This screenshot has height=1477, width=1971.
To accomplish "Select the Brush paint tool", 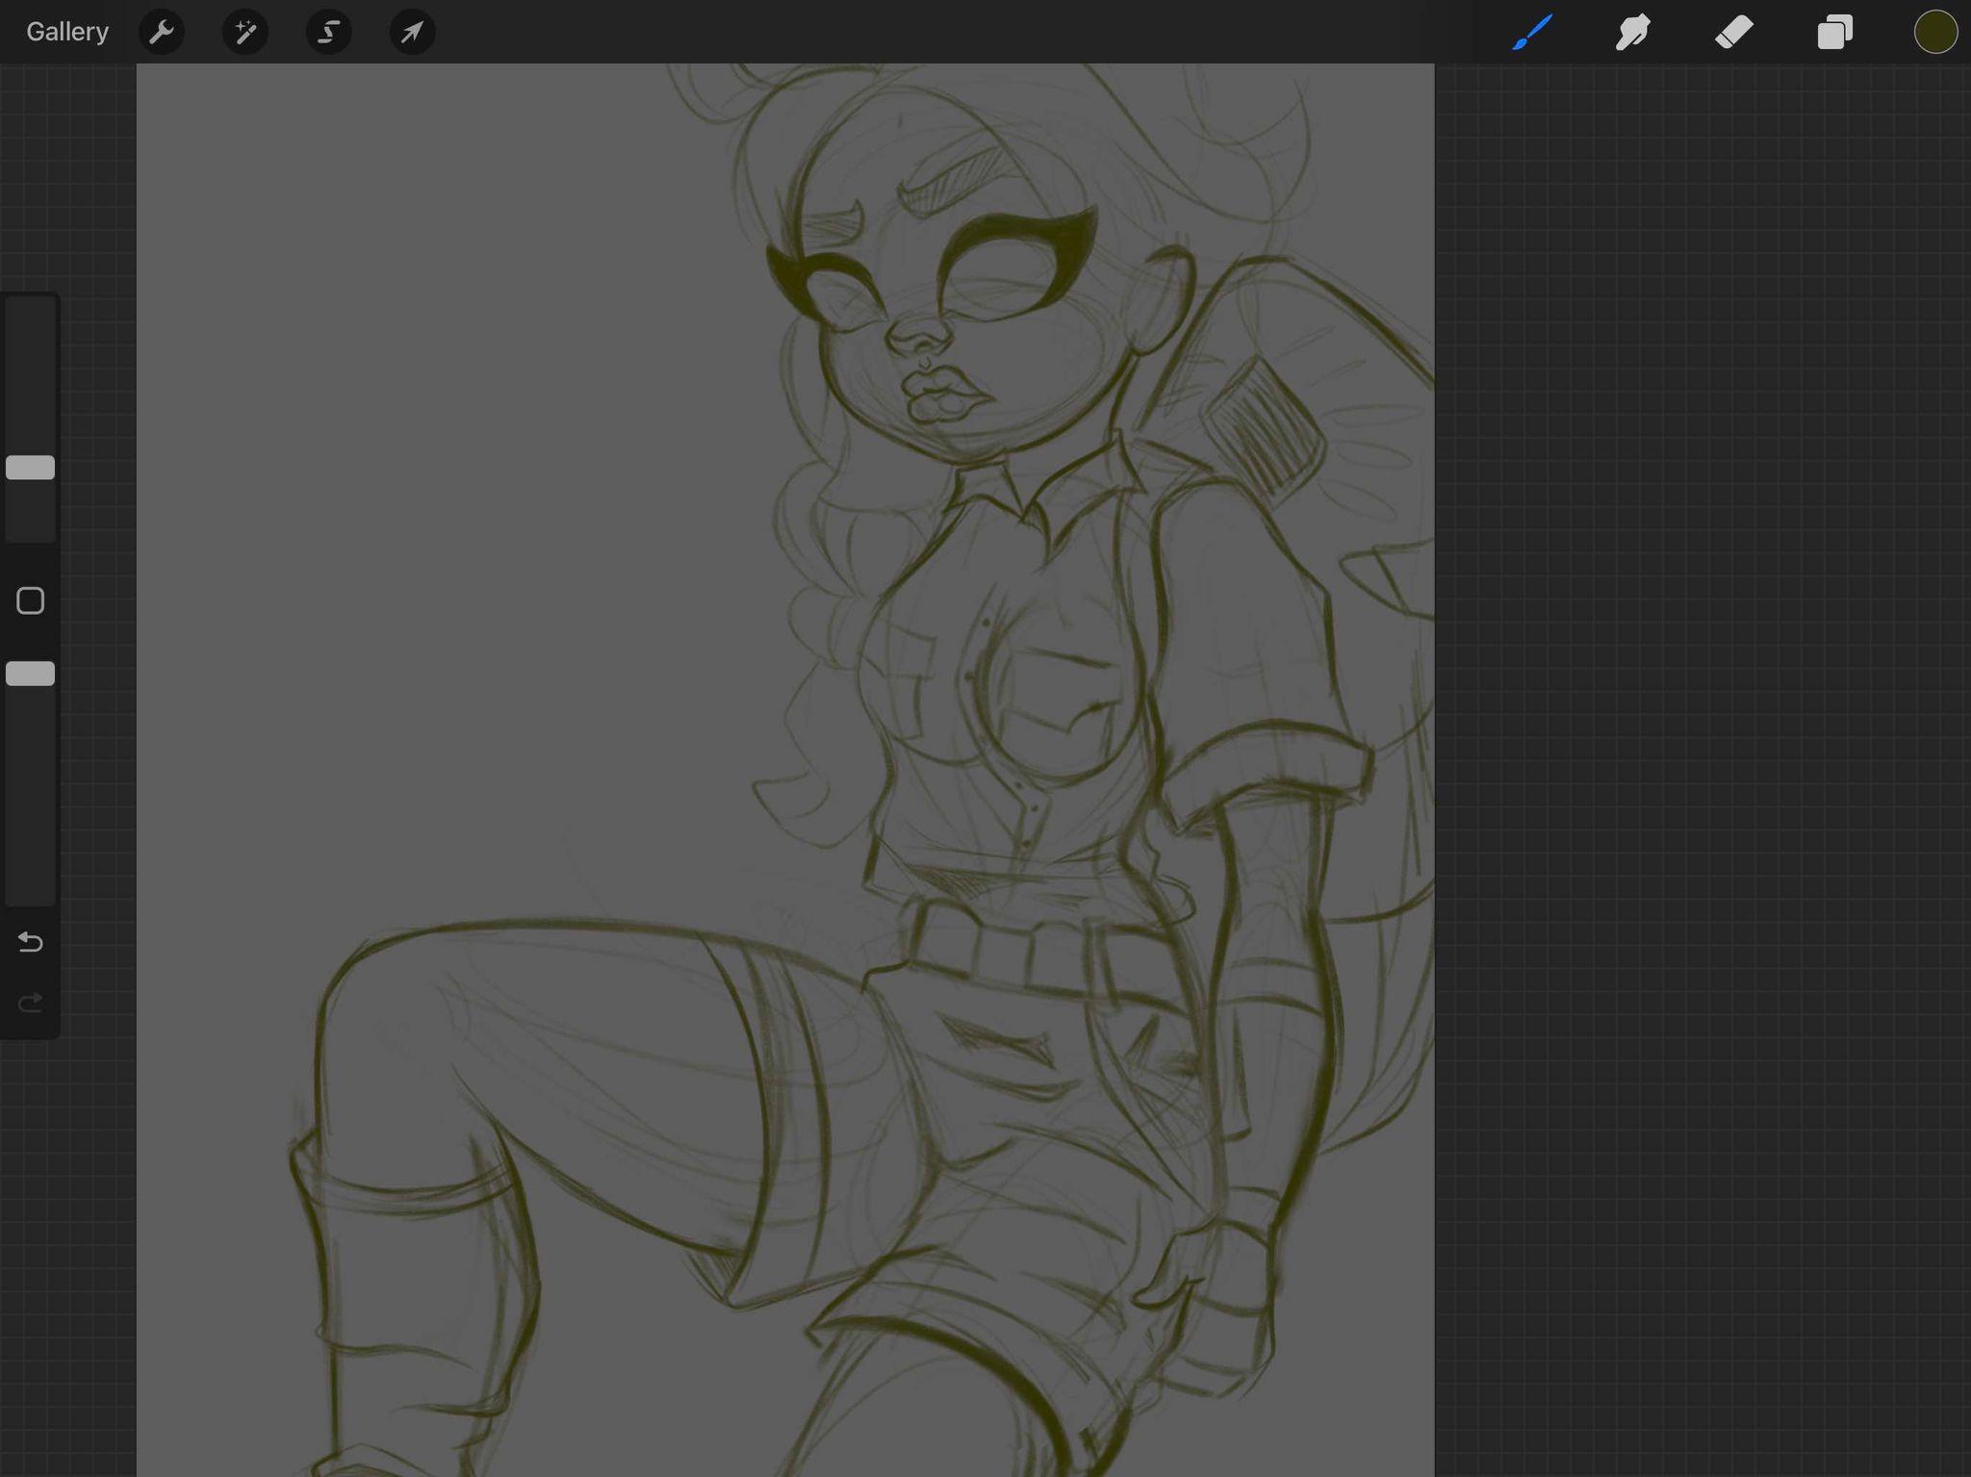I will pos(1532,32).
